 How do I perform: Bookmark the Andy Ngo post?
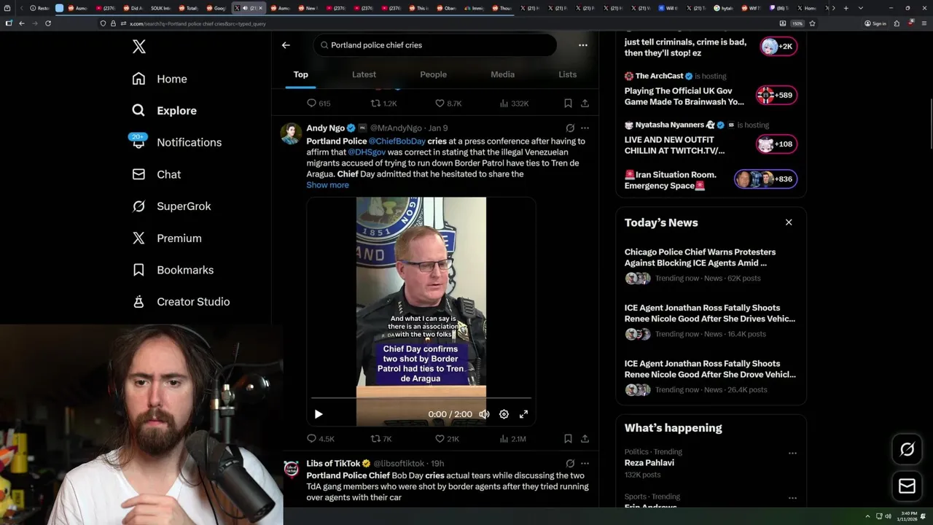[568, 439]
